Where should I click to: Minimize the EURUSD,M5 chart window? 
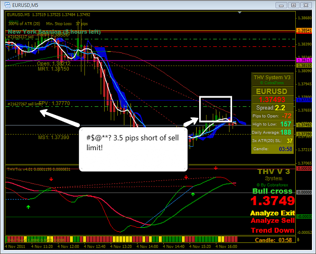[x=281, y=5]
